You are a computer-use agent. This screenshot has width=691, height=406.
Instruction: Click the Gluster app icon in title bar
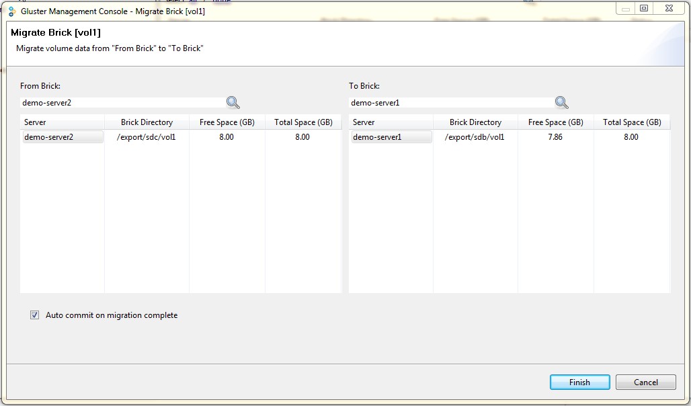tap(11, 11)
